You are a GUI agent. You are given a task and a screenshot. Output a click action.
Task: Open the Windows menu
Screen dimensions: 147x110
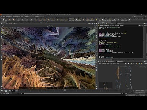[x=15, y=16]
